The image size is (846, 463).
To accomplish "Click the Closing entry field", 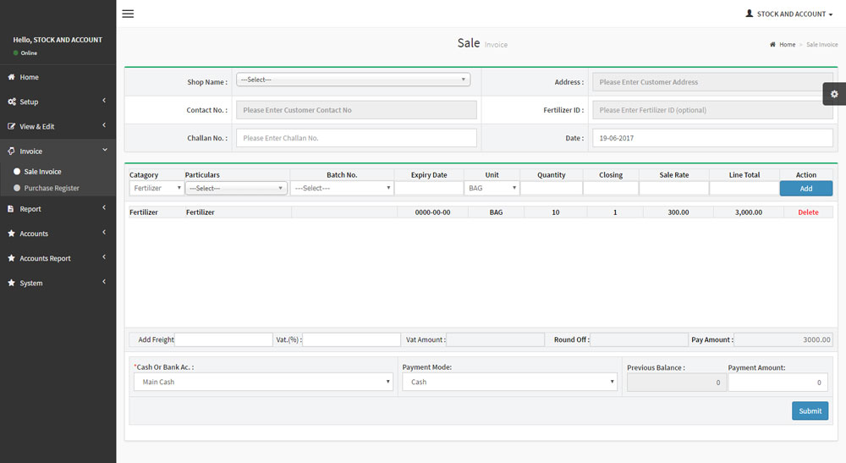I will [611, 188].
